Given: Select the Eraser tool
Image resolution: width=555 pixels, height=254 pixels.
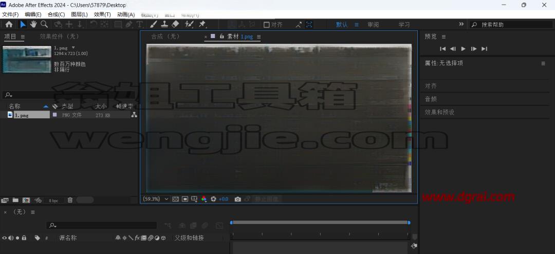Looking at the screenshot, I should pyautogui.click(x=176, y=24).
